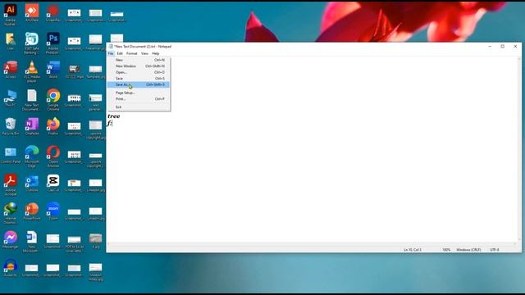Image resolution: width=525 pixels, height=295 pixels.
Task: Select the New Microsoft Word document icon
Action: point(31,242)
